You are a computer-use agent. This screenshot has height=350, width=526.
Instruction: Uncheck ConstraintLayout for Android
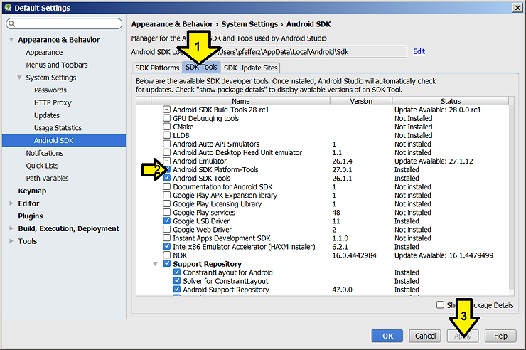tap(177, 272)
